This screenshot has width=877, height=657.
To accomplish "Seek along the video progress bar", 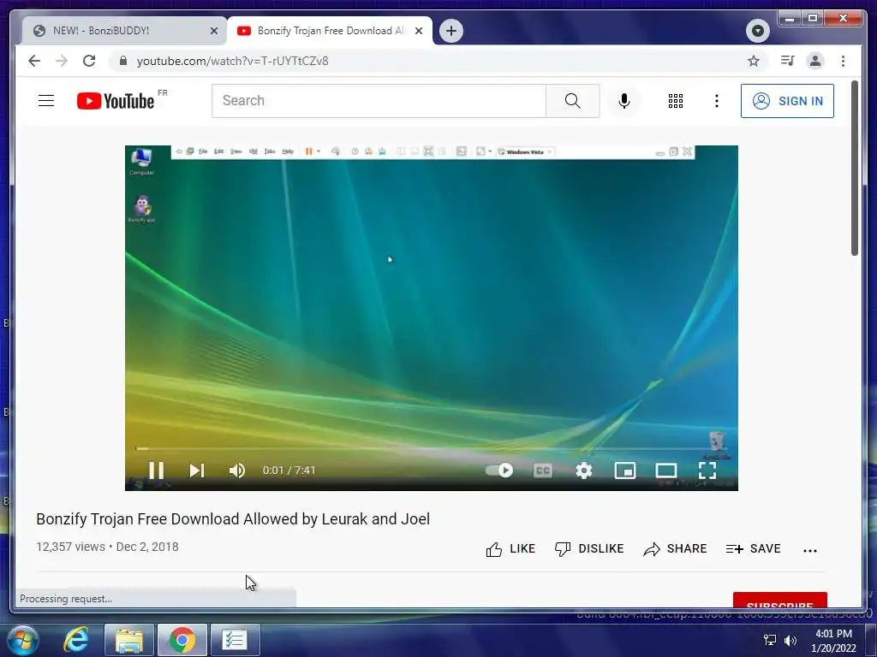I will click(432, 448).
